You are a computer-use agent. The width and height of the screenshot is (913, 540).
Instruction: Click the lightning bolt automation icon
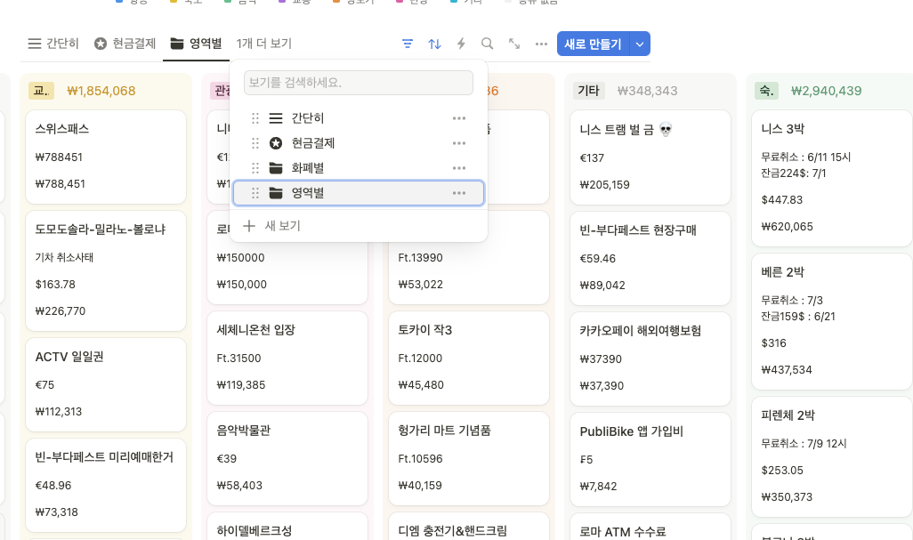click(461, 44)
